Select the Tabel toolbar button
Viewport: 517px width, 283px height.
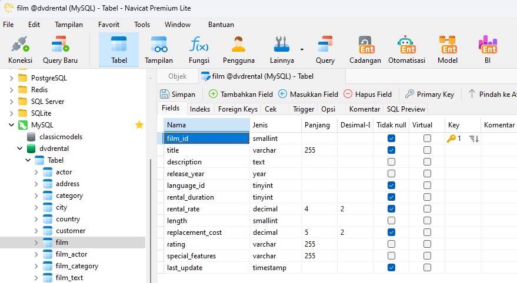119,50
